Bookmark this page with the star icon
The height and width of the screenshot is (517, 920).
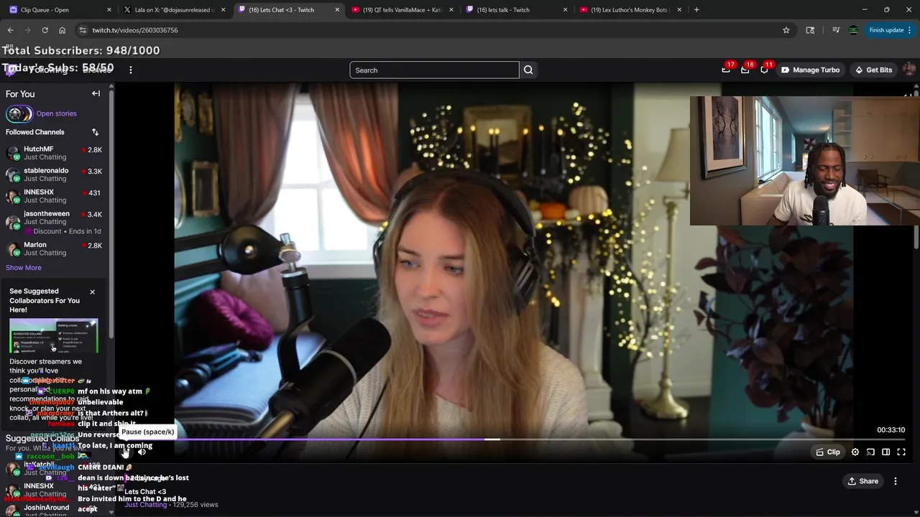tap(786, 30)
